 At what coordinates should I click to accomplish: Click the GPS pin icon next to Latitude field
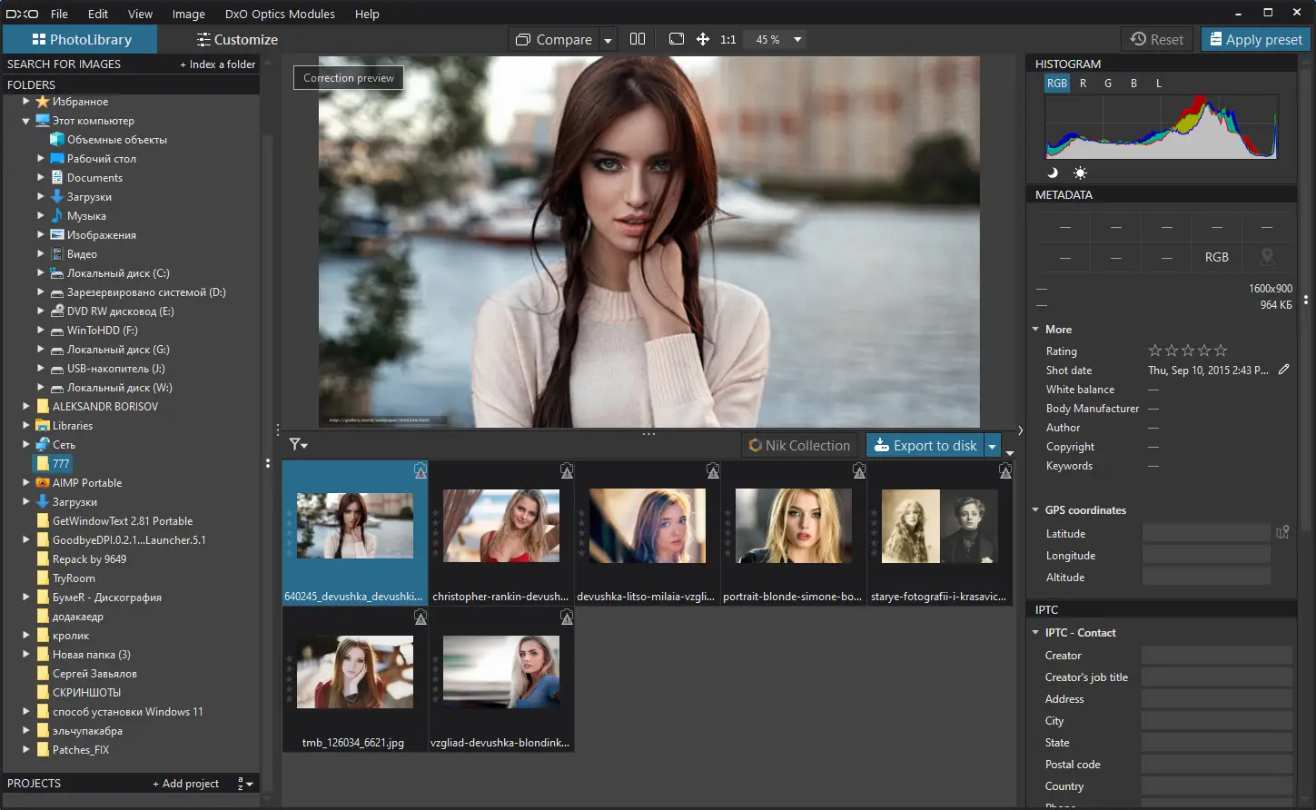point(1282,532)
